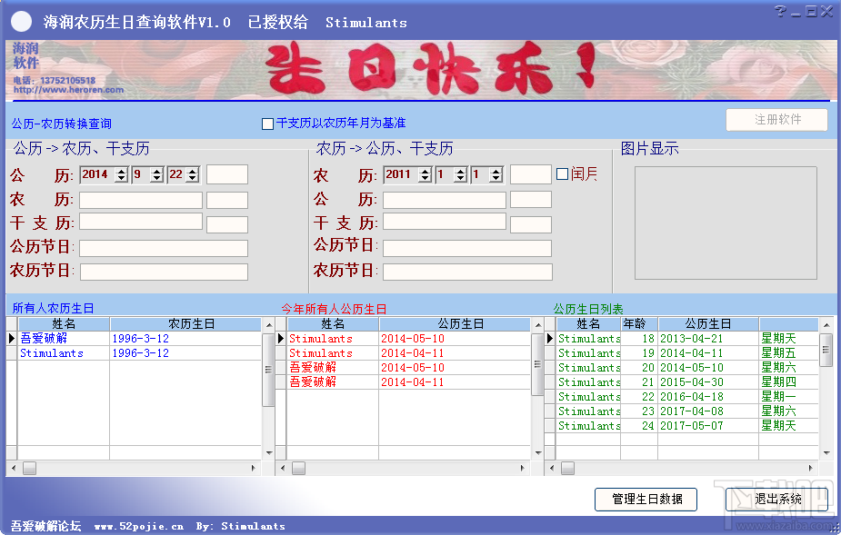This screenshot has width=841, height=535.
Task: Select the green row dated 2015-04-30
Action: (687, 381)
